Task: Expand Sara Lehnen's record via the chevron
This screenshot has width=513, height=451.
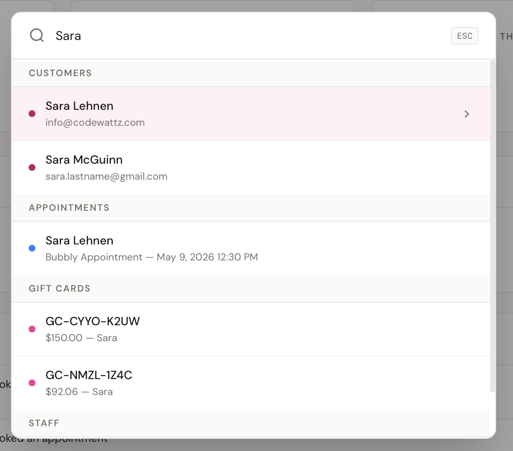Action: coord(467,114)
